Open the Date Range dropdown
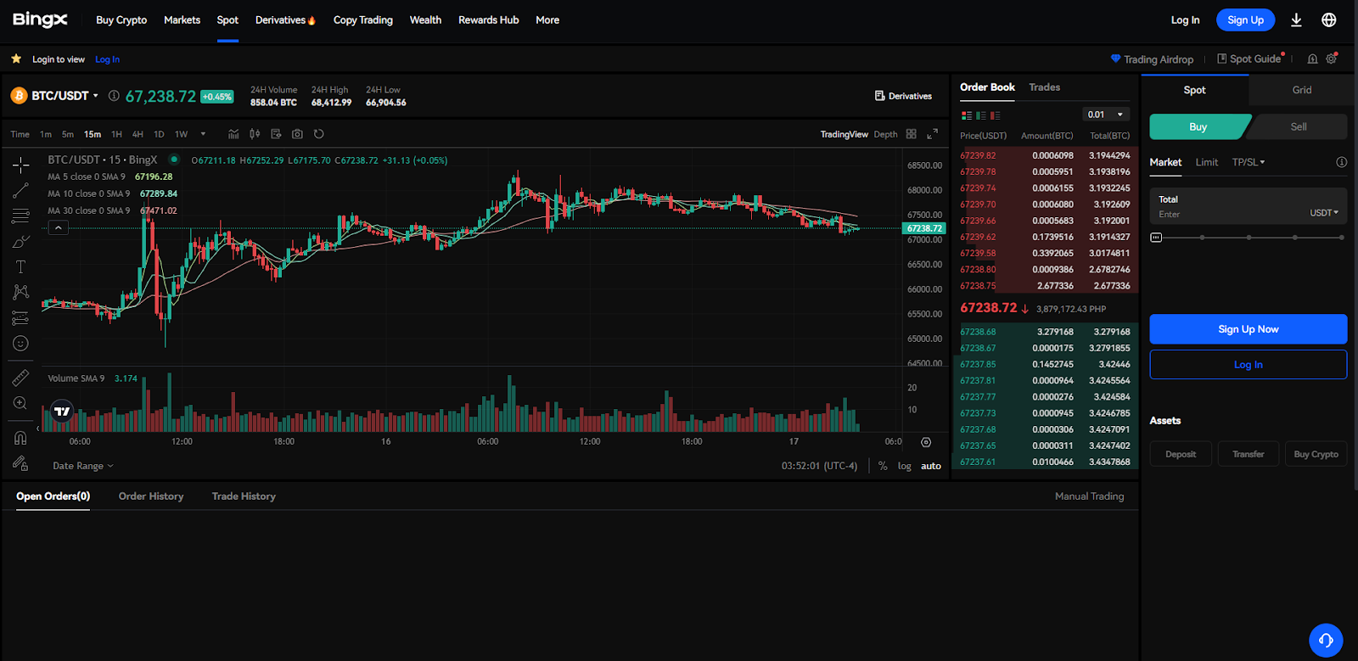The width and height of the screenshot is (1358, 661). [x=82, y=466]
